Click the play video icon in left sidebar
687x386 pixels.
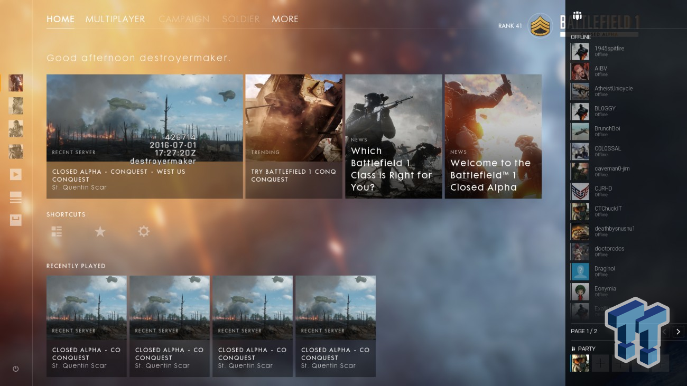click(x=16, y=174)
